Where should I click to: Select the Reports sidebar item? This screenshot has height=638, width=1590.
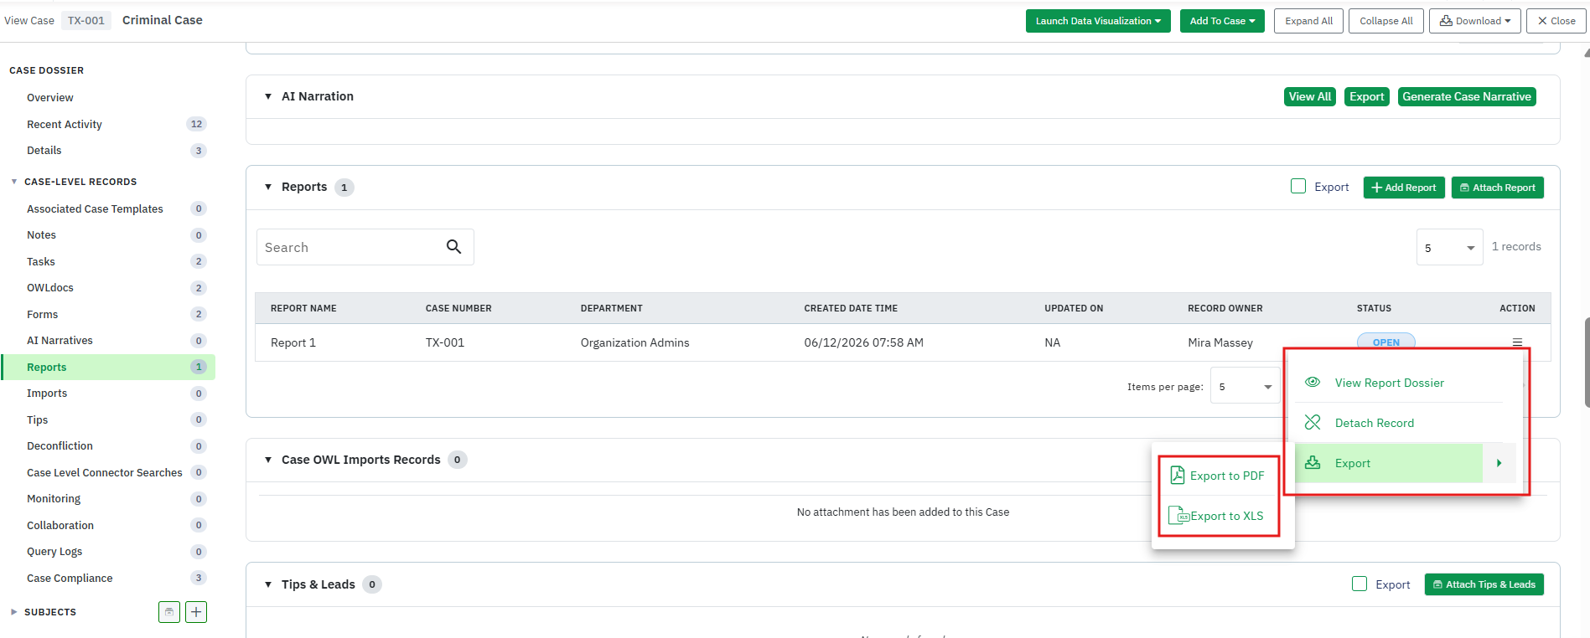click(109, 367)
